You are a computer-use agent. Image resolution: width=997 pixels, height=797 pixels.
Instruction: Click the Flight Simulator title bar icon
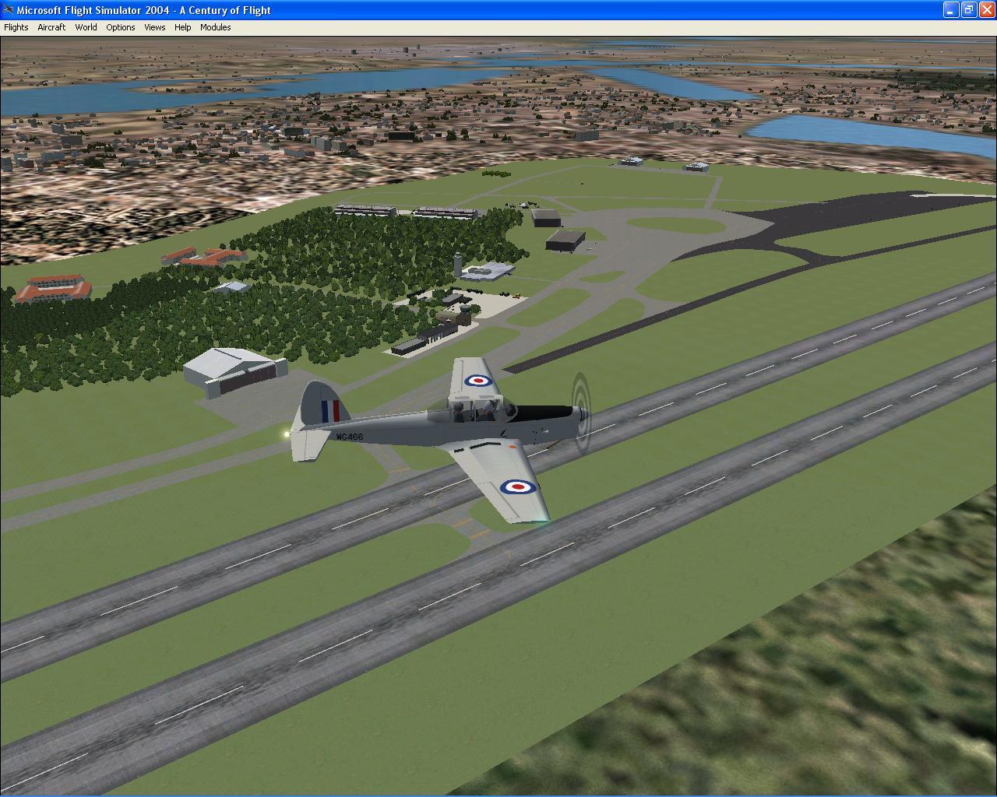[8, 10]
